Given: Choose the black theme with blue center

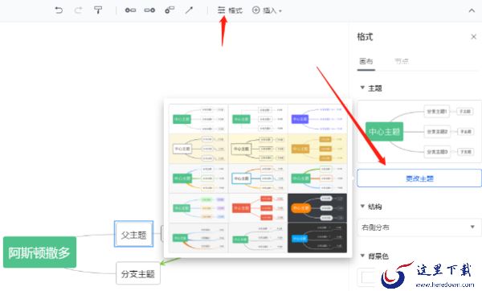Looking at the screenshot, I should pyautogui.click(x=317, y=238).
